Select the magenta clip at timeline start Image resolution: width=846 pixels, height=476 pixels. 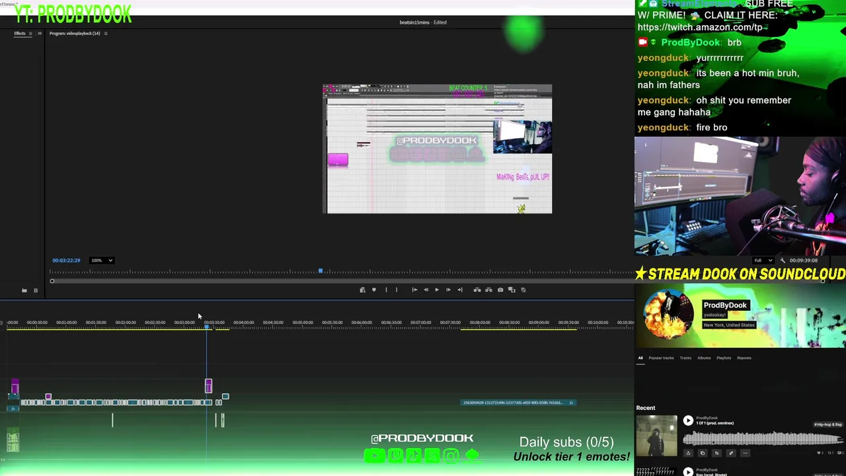(x=15, y=386)
